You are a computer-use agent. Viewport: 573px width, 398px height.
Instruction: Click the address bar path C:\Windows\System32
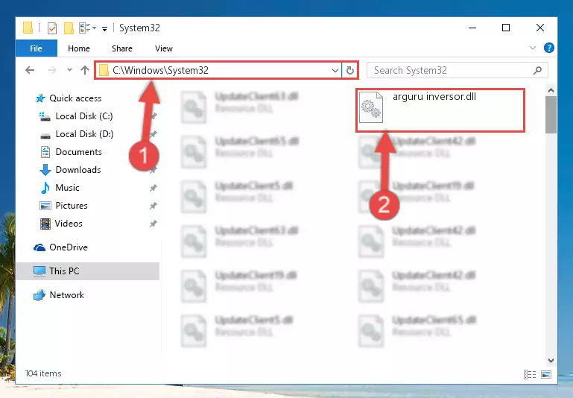pyautogui.click(x=160, y=70)
